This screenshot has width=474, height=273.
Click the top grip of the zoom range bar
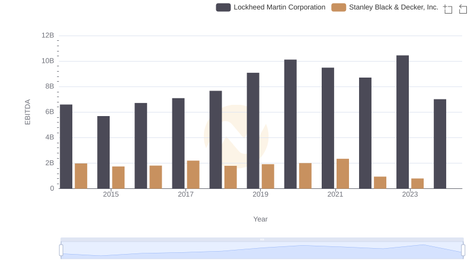[262, 239]
